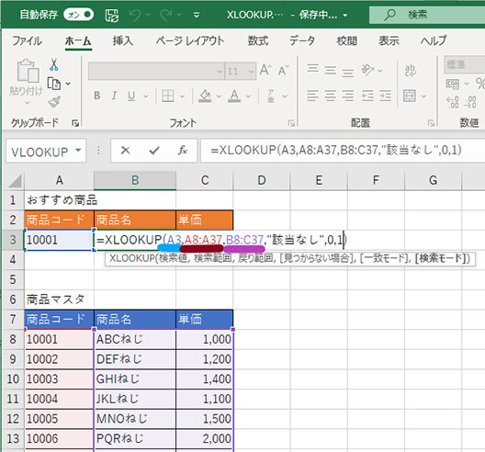This screenshot has height=452, width=485.
Task: Click 検索範囲 argument in formula tooltip
Action: pyautogui.click(x=213, y=258)
